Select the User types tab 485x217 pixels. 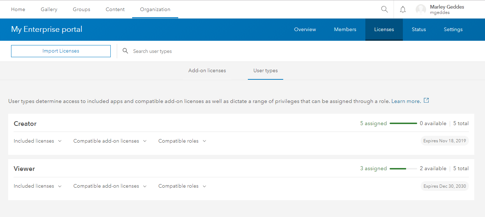pos(265,70)
